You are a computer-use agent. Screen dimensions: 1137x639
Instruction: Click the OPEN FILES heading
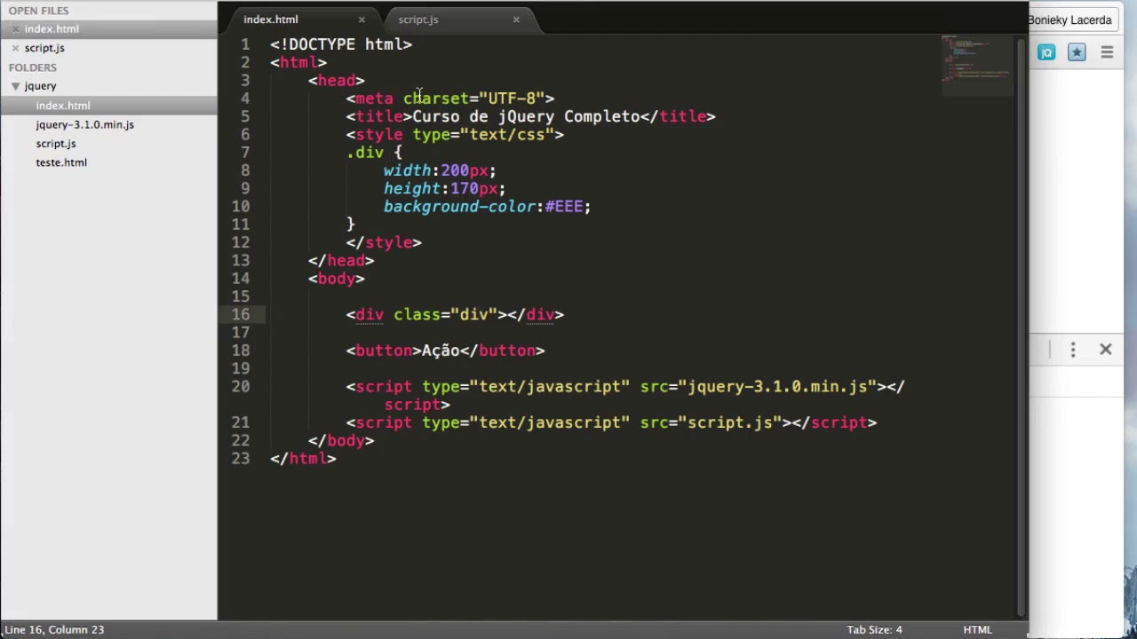tap(38, 11)
